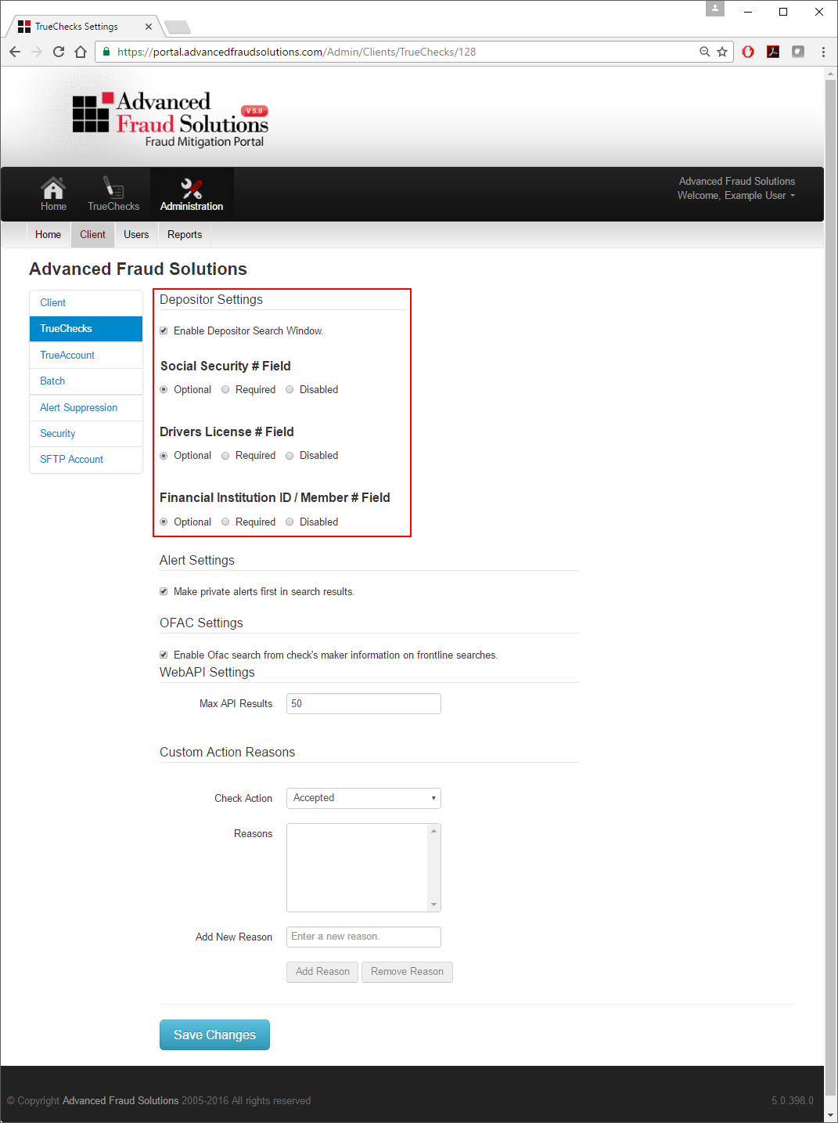This screenshot has height=1123, width=838.
Task: Toggle Enable Depositor Search Window checkbox
Action: (x=164, y=330)
